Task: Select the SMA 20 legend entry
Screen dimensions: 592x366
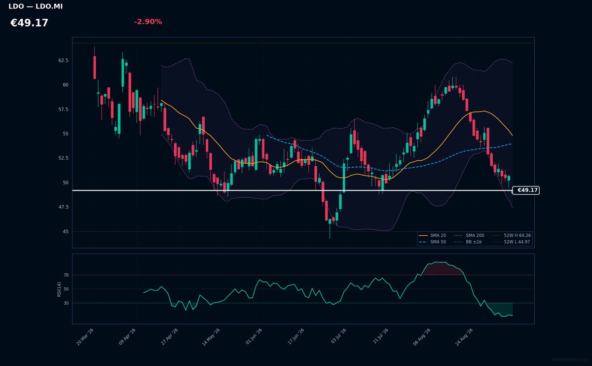Action: [432, 236]
